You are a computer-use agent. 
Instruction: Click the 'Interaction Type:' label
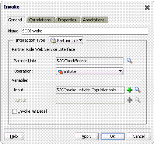tap(31, 40)
